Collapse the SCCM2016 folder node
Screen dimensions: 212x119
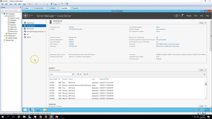click(x=4, y=16)
